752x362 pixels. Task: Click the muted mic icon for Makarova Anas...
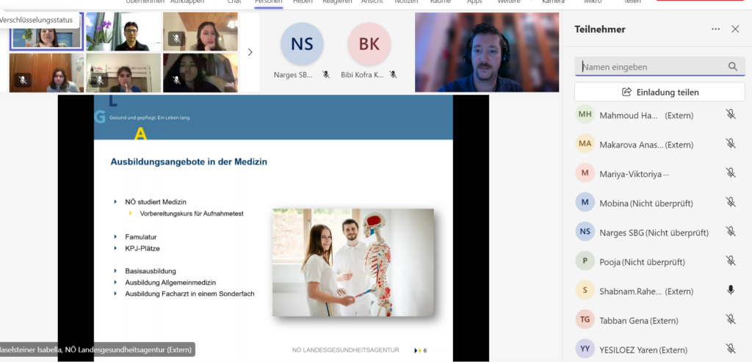pyautogui.click(x=731, y=143)
